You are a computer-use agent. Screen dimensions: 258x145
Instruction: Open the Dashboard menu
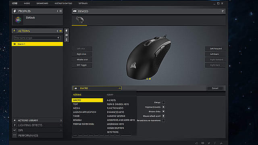point(42,3)
